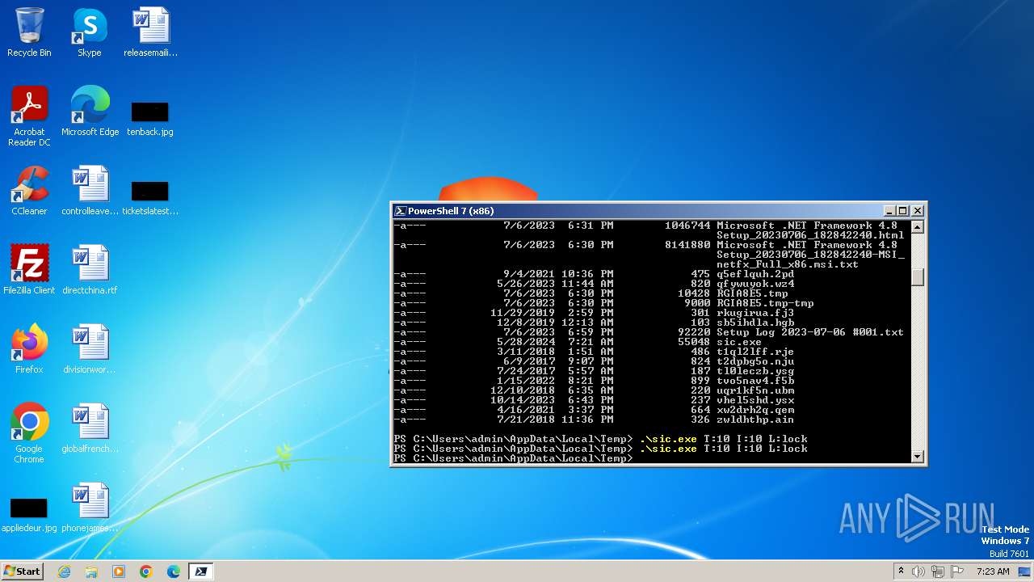Open Windows Media Player taskbar icon

119,571
